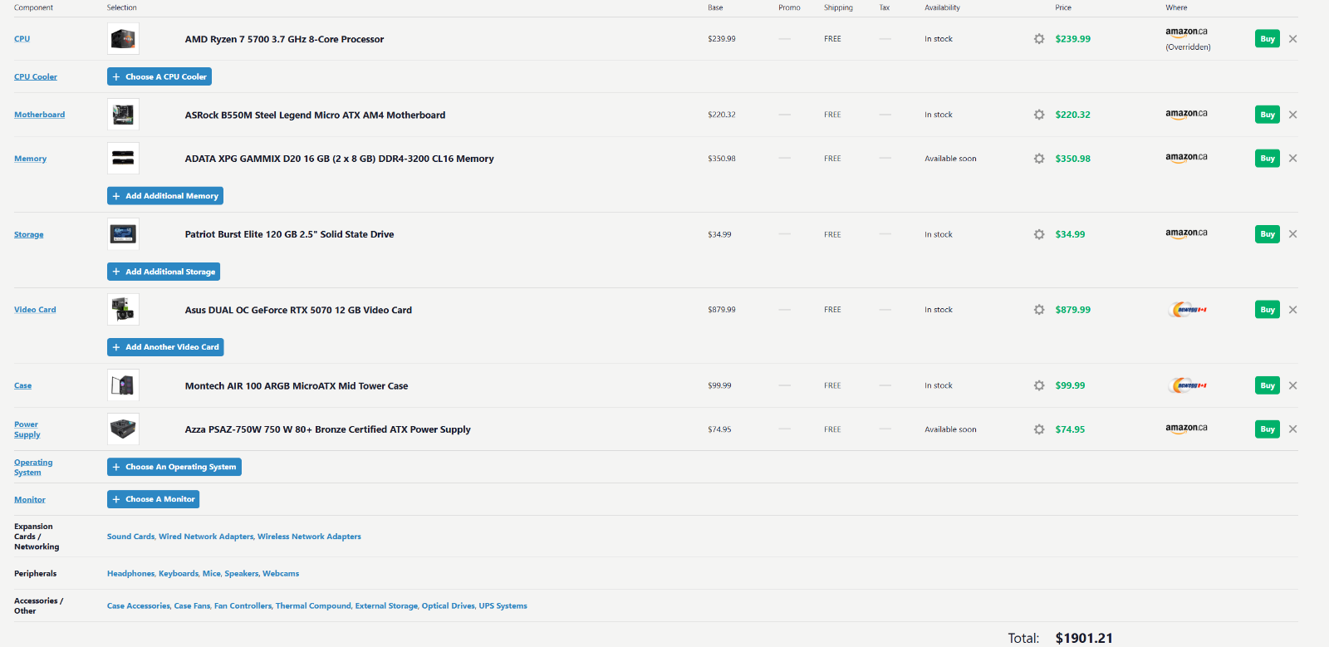Click the $879.99 video card price link

tap(1073, 310)
